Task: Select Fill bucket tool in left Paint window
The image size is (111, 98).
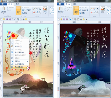Action: point(37,9)
